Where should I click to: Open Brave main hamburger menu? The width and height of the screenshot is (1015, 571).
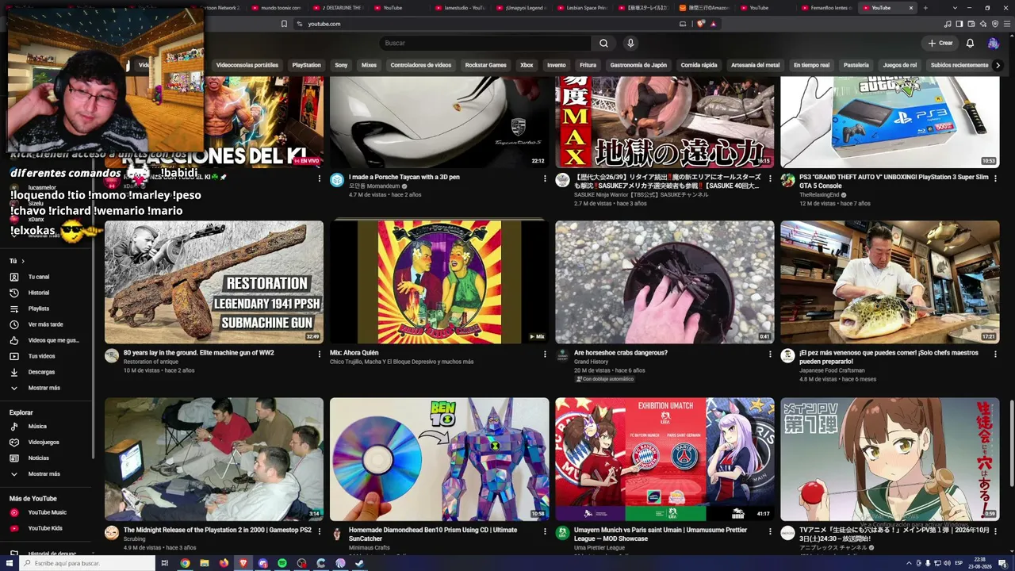click(x=1006, y=24)
